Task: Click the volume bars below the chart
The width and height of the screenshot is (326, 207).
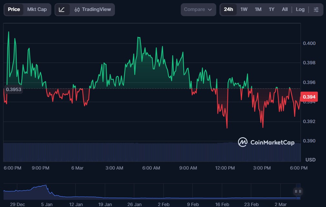Action: coord(152,152)
